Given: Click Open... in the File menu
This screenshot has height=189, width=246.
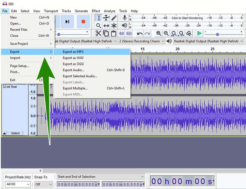Looking at the screenshot, I should 27,23.
